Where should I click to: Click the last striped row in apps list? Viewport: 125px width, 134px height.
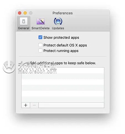[x=63, y=99]
